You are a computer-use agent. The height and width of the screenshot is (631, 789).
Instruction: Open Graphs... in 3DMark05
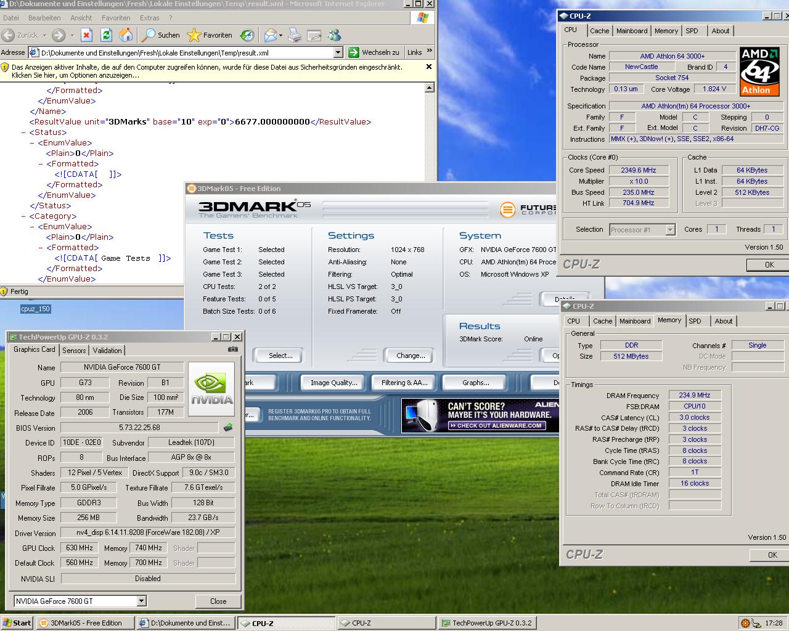(476, 383)
